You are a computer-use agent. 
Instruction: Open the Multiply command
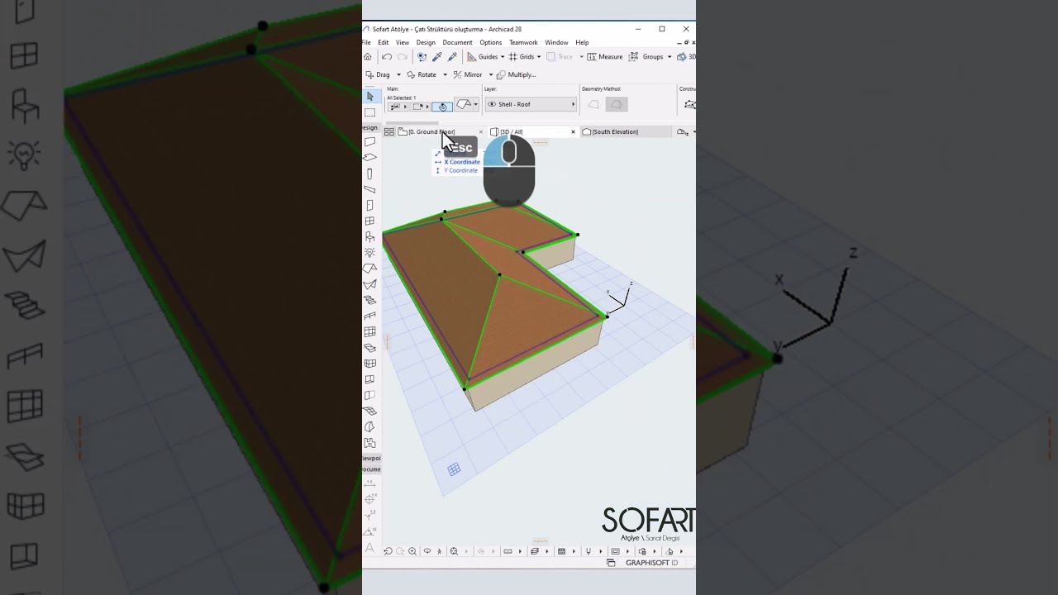pyautogui.click(x=517, y=74)
